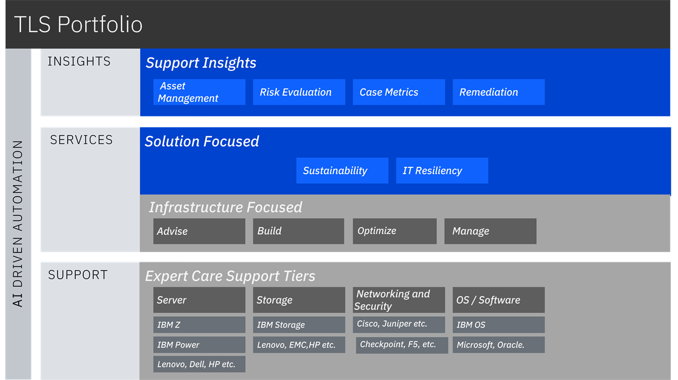
Task: Select the Storage support tier
Action: pyautogui.click(x=299, y=300)
